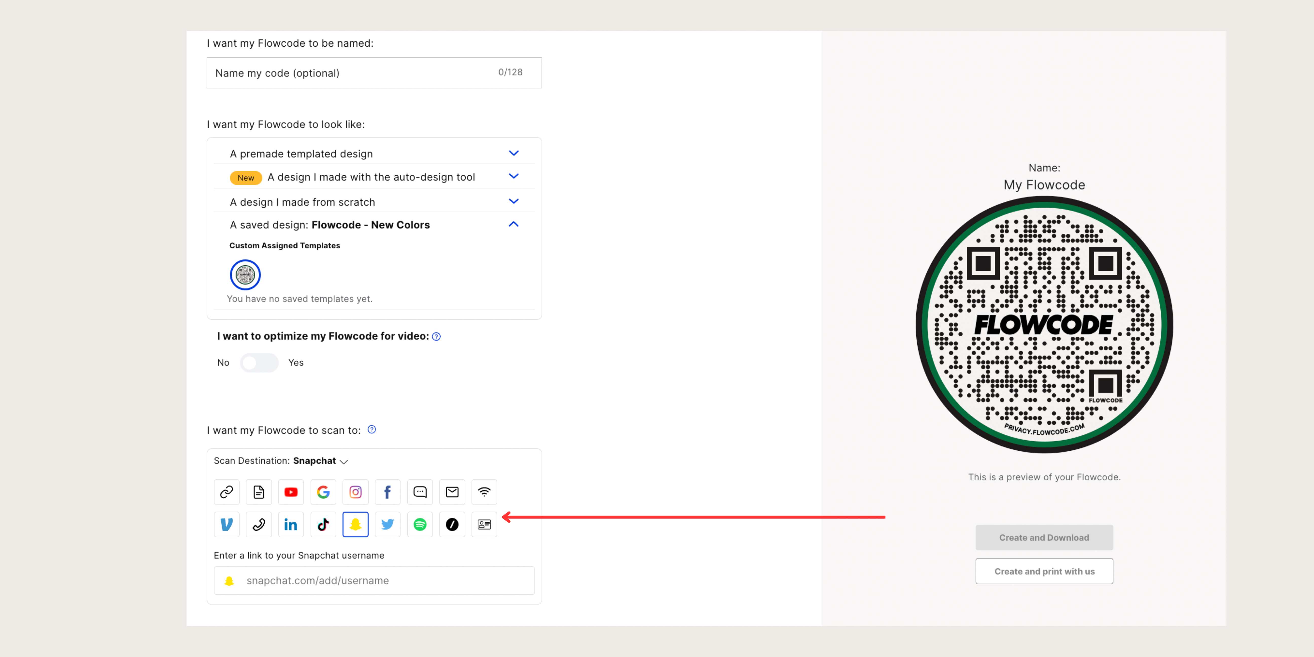
Task: Choose the phone call scan destination
Action: click(x=259, y=524)
